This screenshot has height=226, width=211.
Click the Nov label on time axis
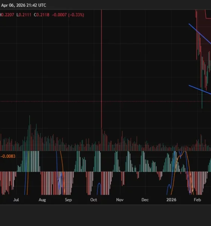pos(120,200)
